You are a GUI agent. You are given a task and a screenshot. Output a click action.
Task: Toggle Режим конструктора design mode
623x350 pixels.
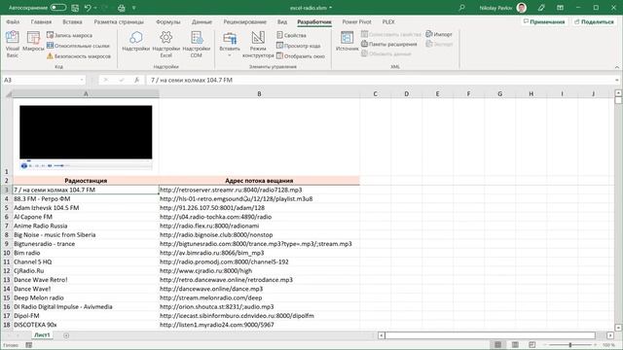pyautogui.click(x=258, y=44)
